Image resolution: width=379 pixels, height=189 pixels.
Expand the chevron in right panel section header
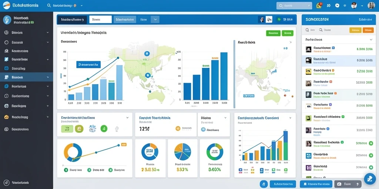(x=371, y=39)
